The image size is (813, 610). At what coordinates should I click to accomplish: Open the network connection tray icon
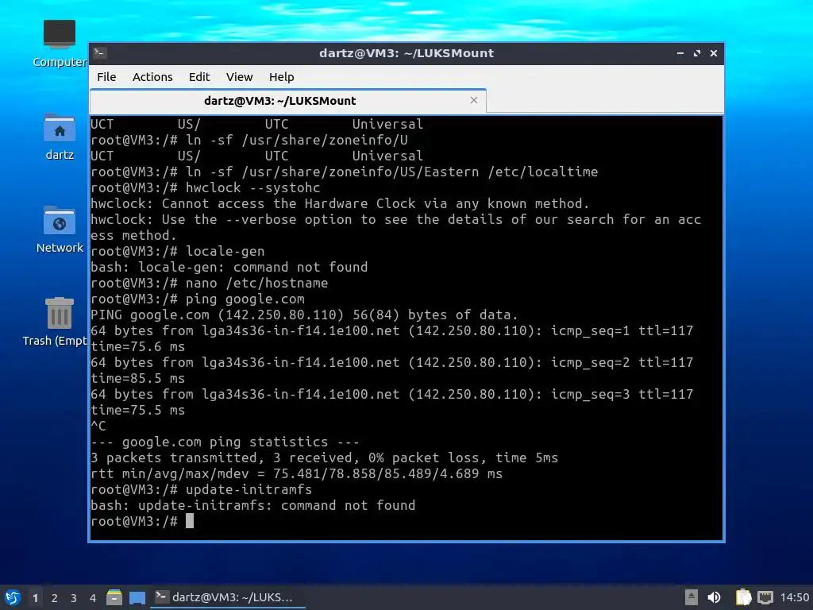tap(765, 597)
